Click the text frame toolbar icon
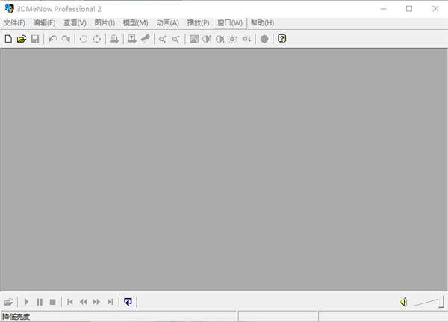 [131, 39]
